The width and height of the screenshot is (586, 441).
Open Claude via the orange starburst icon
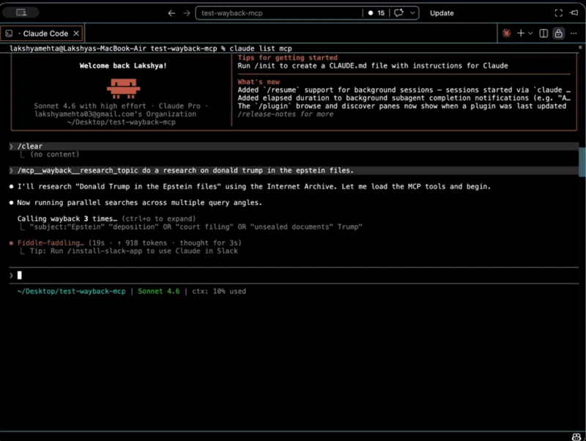click(506, 33)
